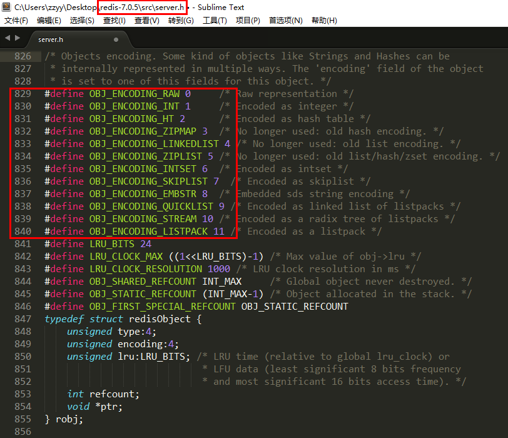Click on OBJ_ENCODING_LINKEDLIST identifier
The image size is (508, 438).
pos(154,144)
